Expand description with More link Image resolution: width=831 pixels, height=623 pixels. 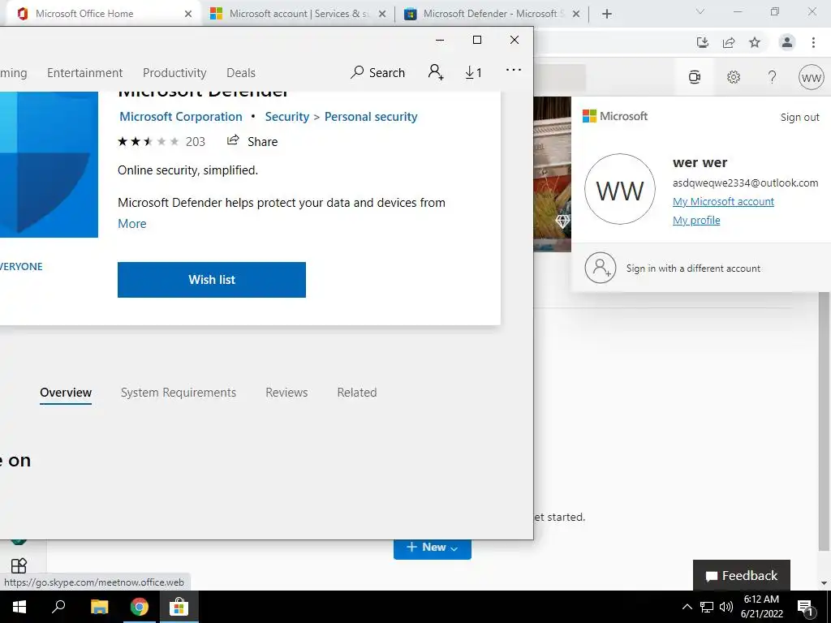(132, 224)
